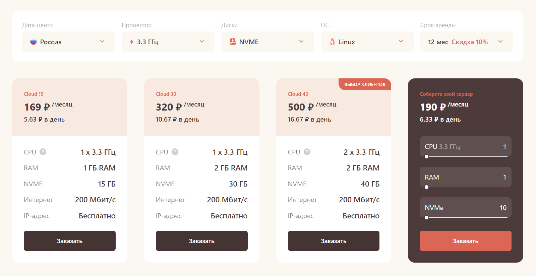The image size is (536, 276).
Task: Open CPU help tooltip in Cloud 40
Action: (307, 152)
